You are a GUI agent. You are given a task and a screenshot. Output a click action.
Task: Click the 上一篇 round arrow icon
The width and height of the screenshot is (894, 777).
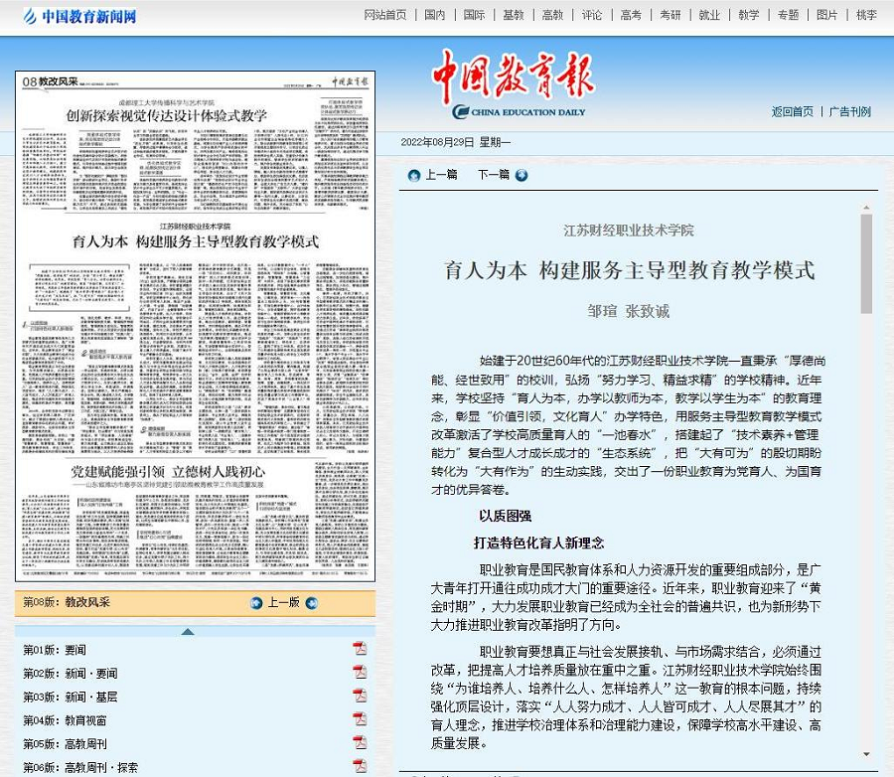[414, 176]
